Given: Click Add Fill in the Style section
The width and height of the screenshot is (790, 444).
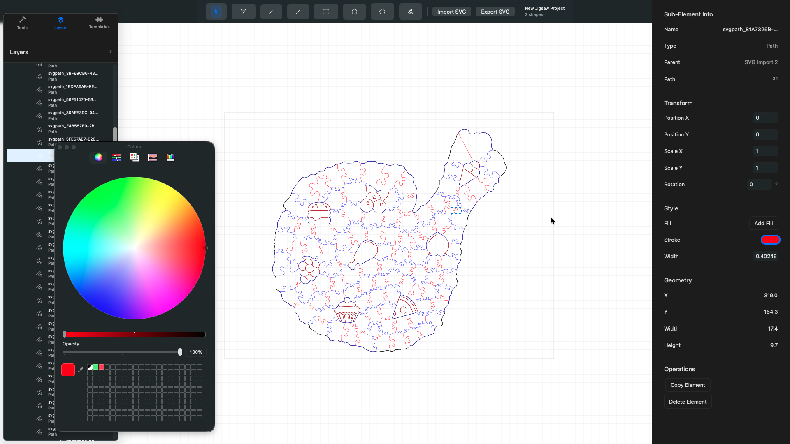Looking at the screenshot, I should click(763, 223).
